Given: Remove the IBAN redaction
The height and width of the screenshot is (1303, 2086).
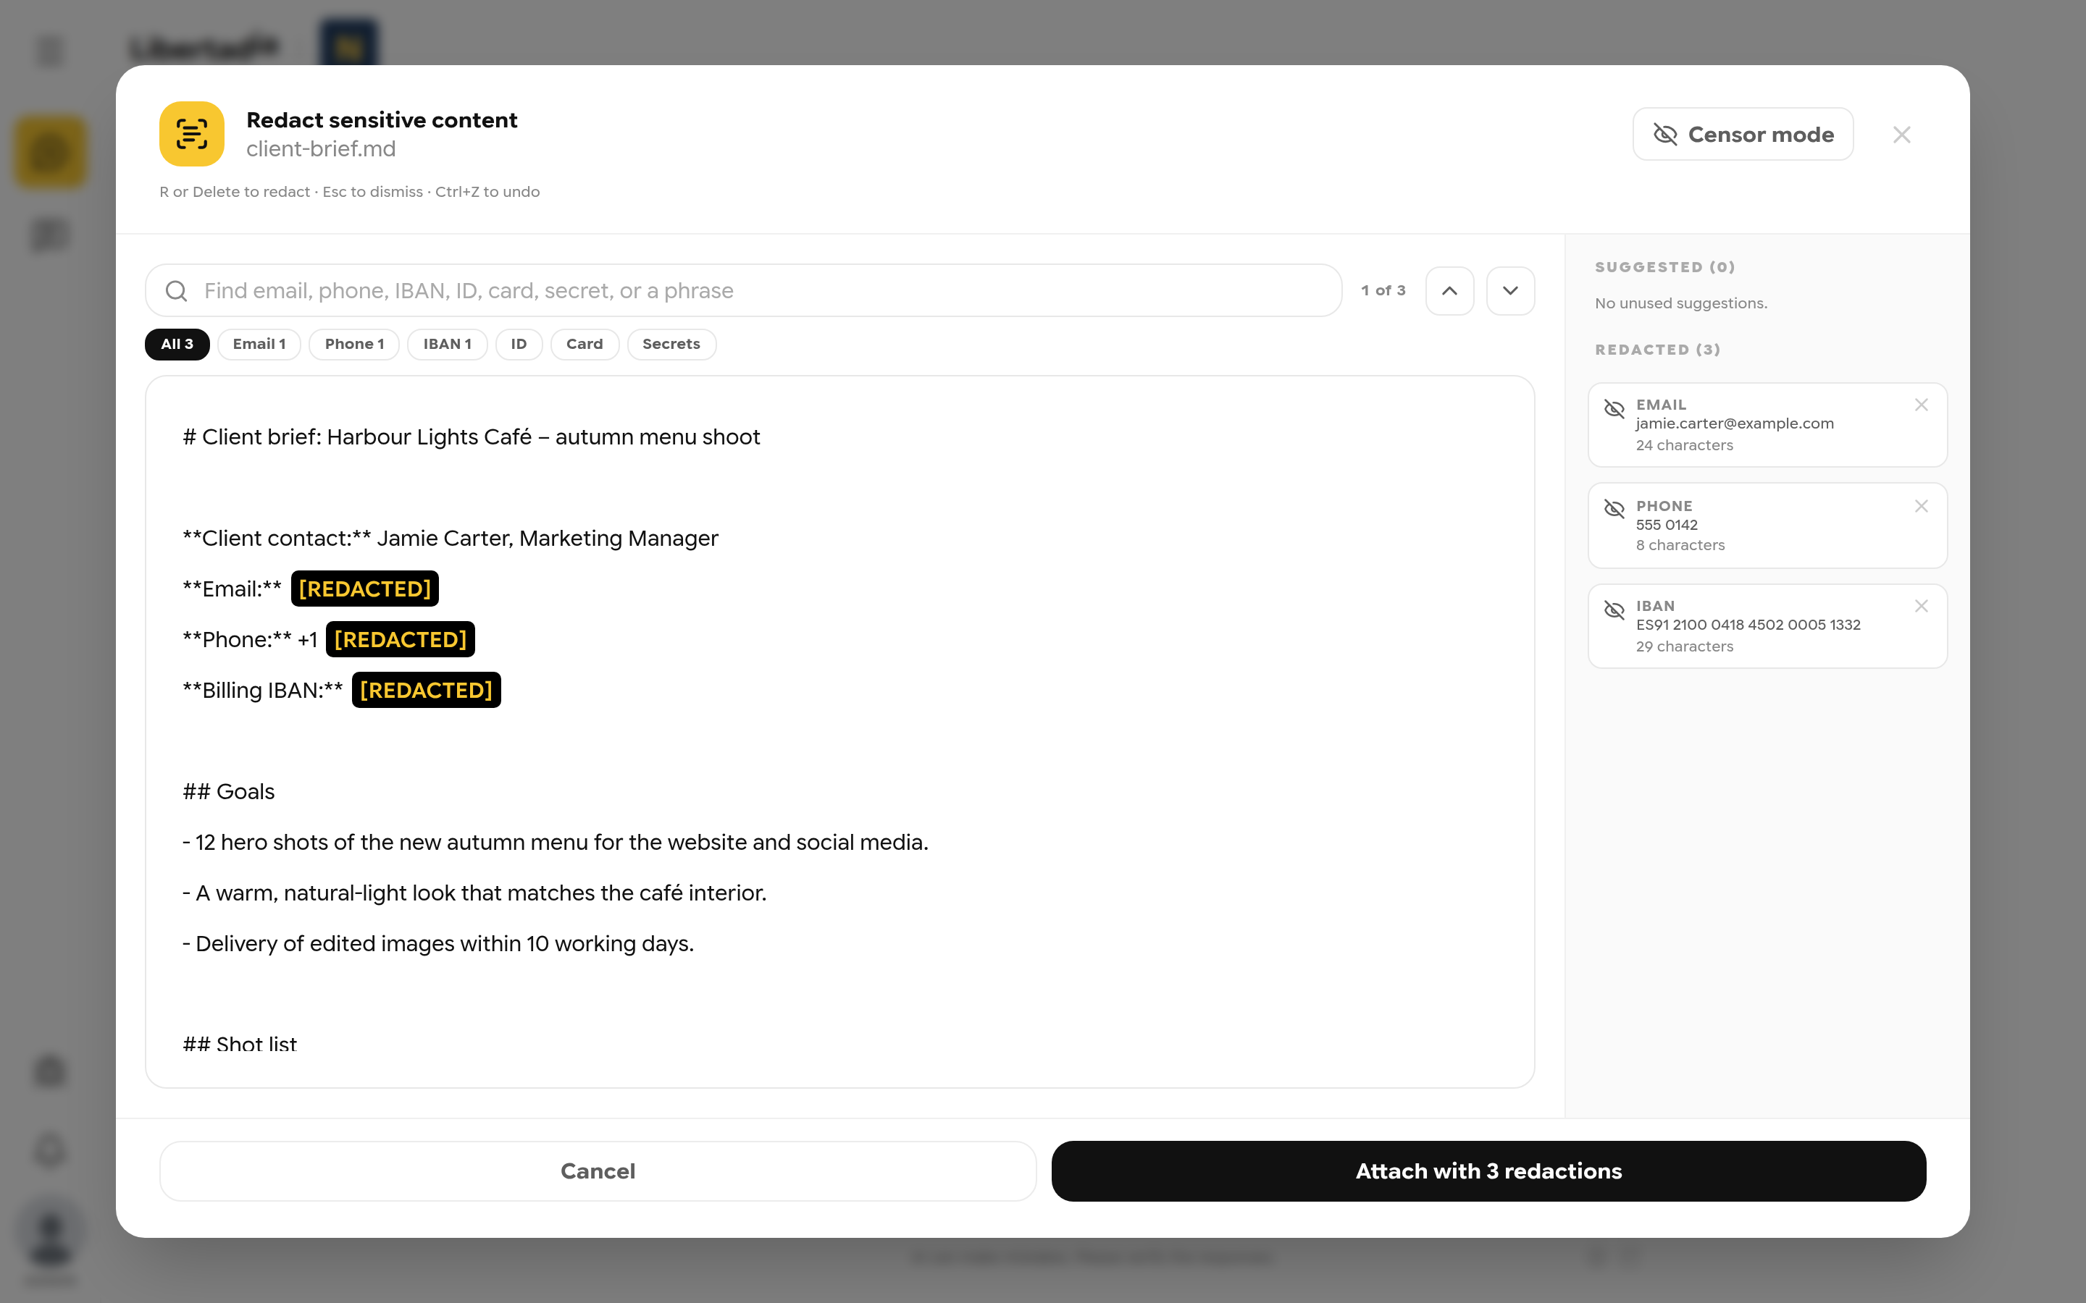Looking at the screenshot, I should tap(1922, 606).
